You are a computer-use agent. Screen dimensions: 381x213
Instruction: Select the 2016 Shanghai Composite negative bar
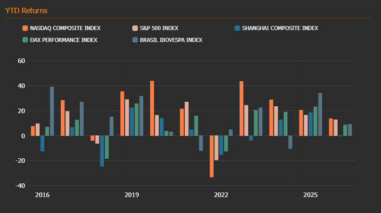[x=42, y=144]
